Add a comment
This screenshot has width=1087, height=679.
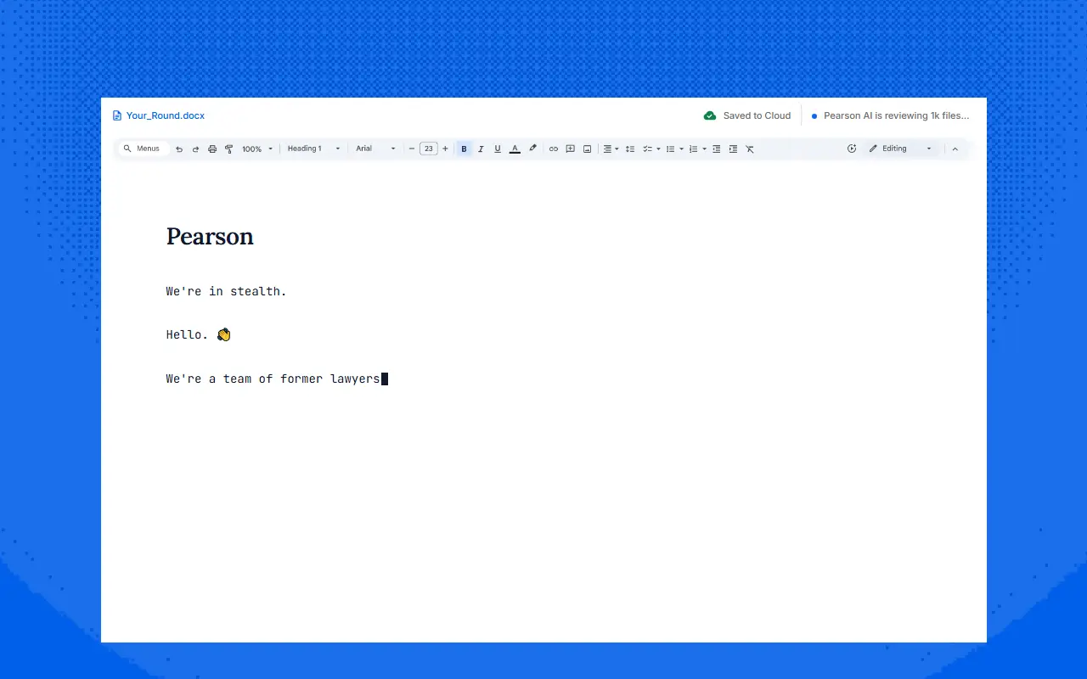click(571, 149)
